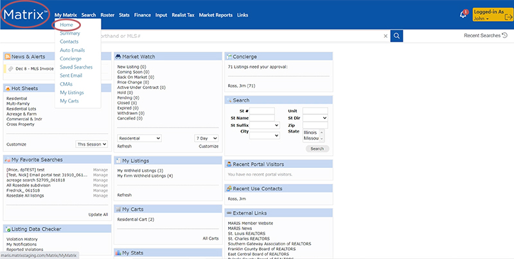Open the Market Reports menu
Image resolution: width=514 pixels, height=259 pixels.
coord(216,14)
